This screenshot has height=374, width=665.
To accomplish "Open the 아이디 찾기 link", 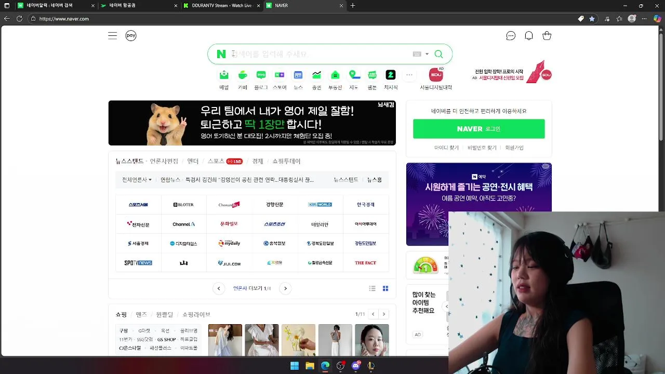I will 446,148.
